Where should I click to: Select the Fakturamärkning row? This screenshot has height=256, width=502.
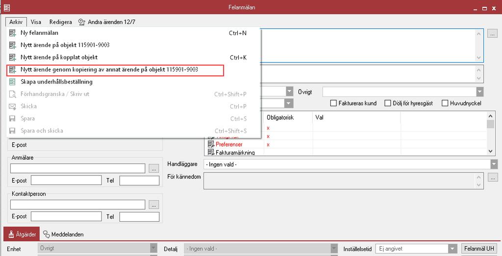pyautogui.click(x=346, y=153)
